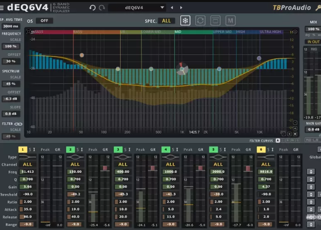Open band 1 Channel ALL selector

point(27,164)
